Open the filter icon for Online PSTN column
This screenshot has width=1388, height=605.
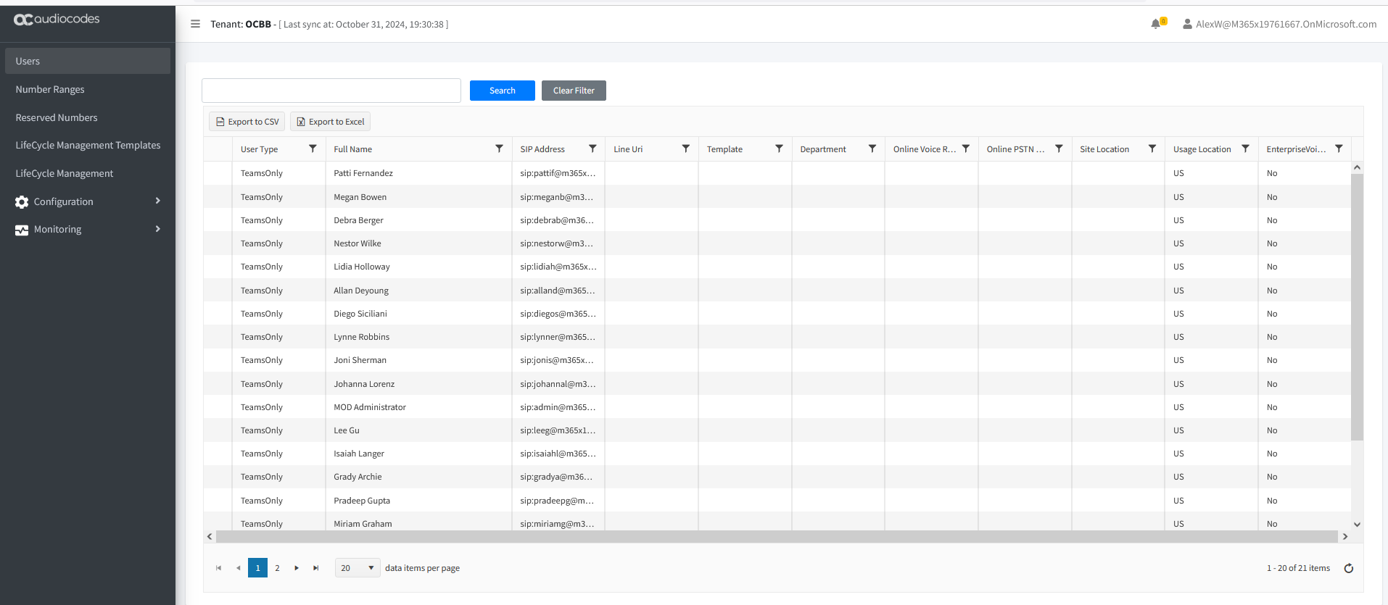point(1059,149)
